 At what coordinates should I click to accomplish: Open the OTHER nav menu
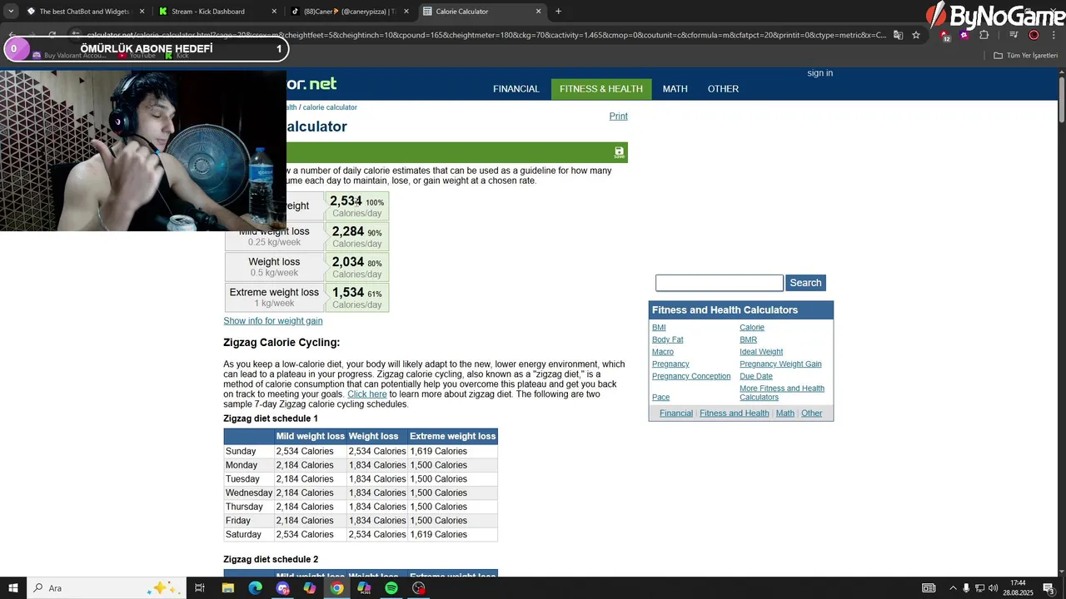[x=723, y=89]
